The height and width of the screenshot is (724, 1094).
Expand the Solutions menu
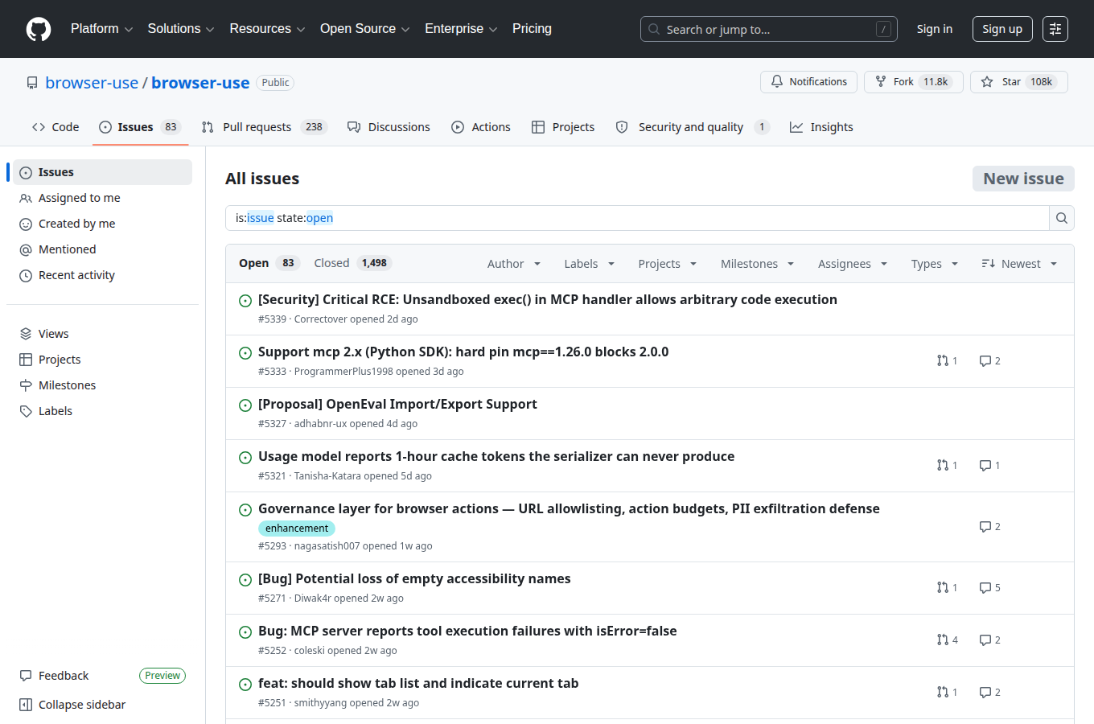point(181,29)
